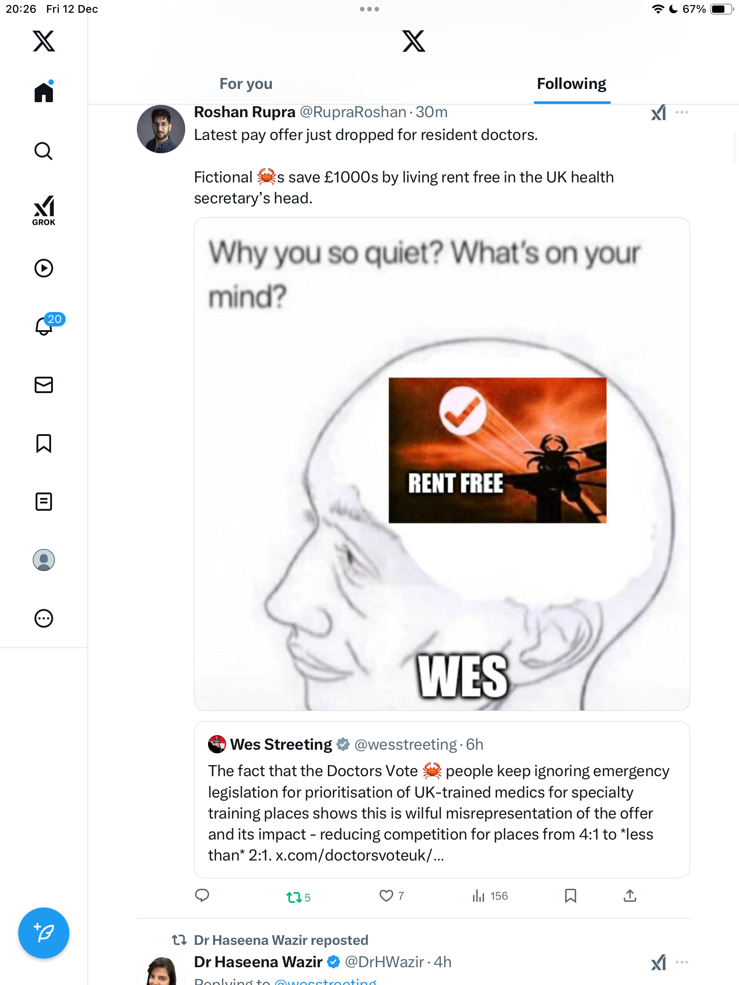Toggle repost on Roshan Rupra's post
Viewport: 739px width, 985px height.
298,897
